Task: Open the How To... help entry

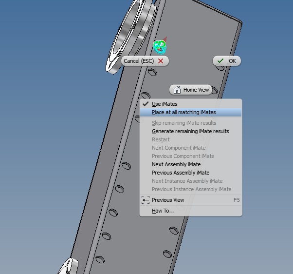Action: [163, 211]
